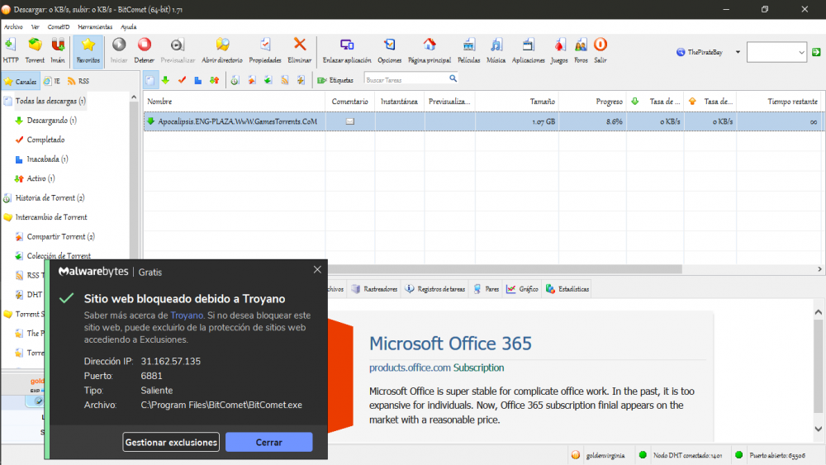Add a magnet link with Imán

(x=58, y=50)
